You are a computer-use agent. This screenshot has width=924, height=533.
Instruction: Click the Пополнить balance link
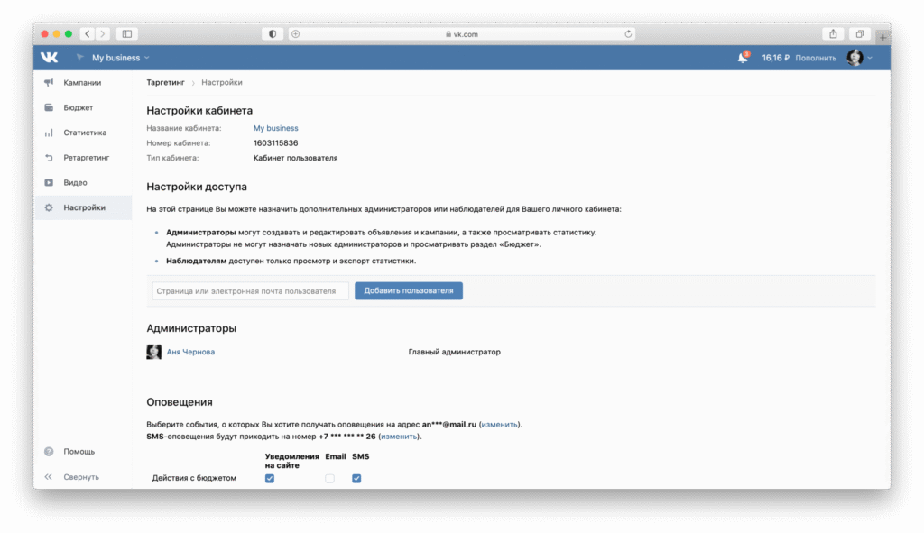[816, 58]
